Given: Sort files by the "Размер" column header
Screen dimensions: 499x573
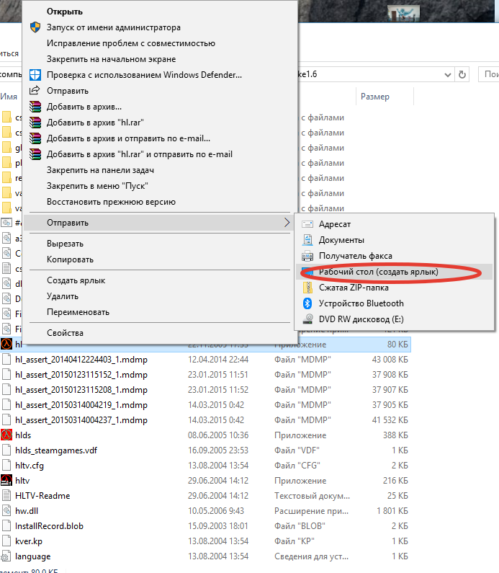Looking at the screenshot, I should coord(375,97).
